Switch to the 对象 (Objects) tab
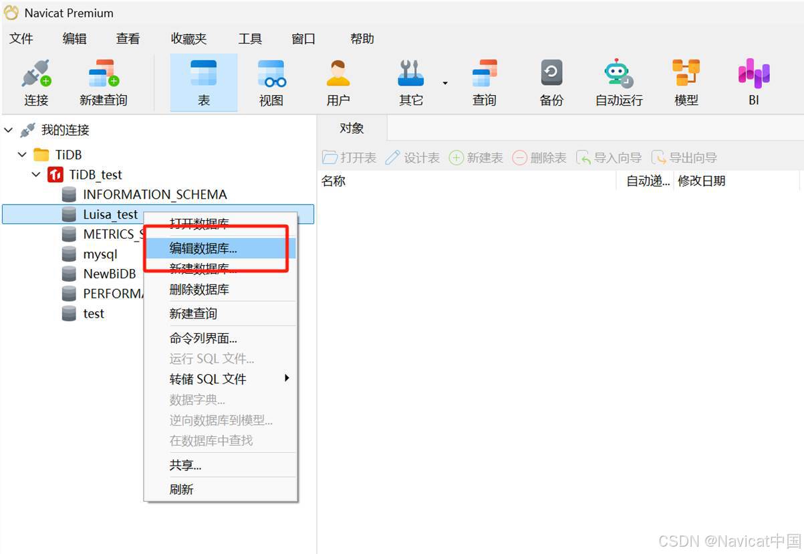The height and width of the screenshot is (554, 804). [x=352, y=128]
